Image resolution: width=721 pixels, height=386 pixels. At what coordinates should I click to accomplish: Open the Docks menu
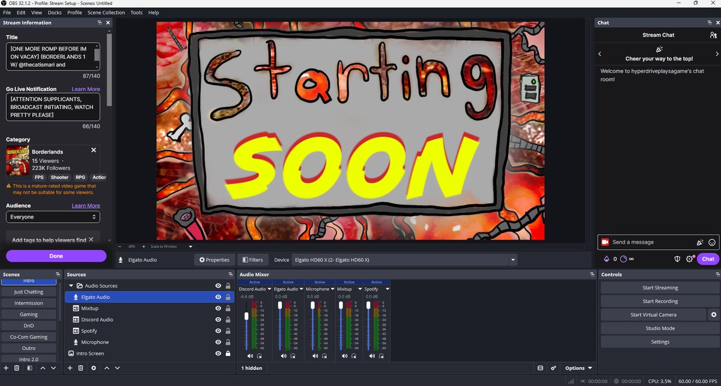(55, 13)
